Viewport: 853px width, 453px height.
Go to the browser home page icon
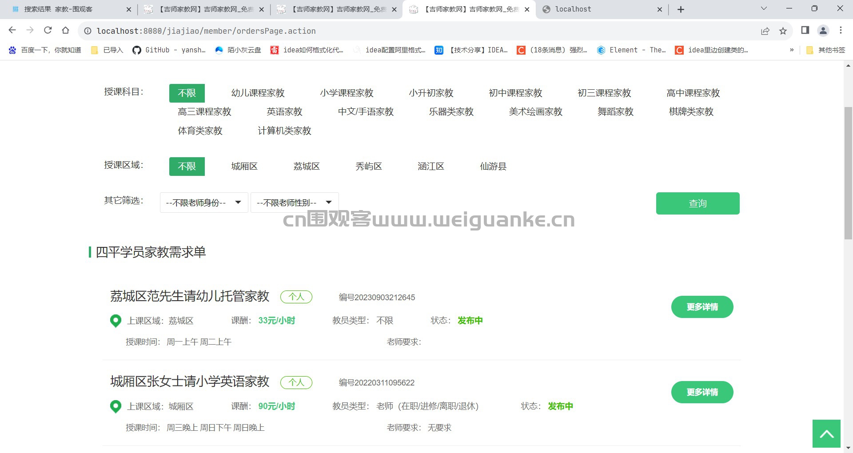point(66,30)
